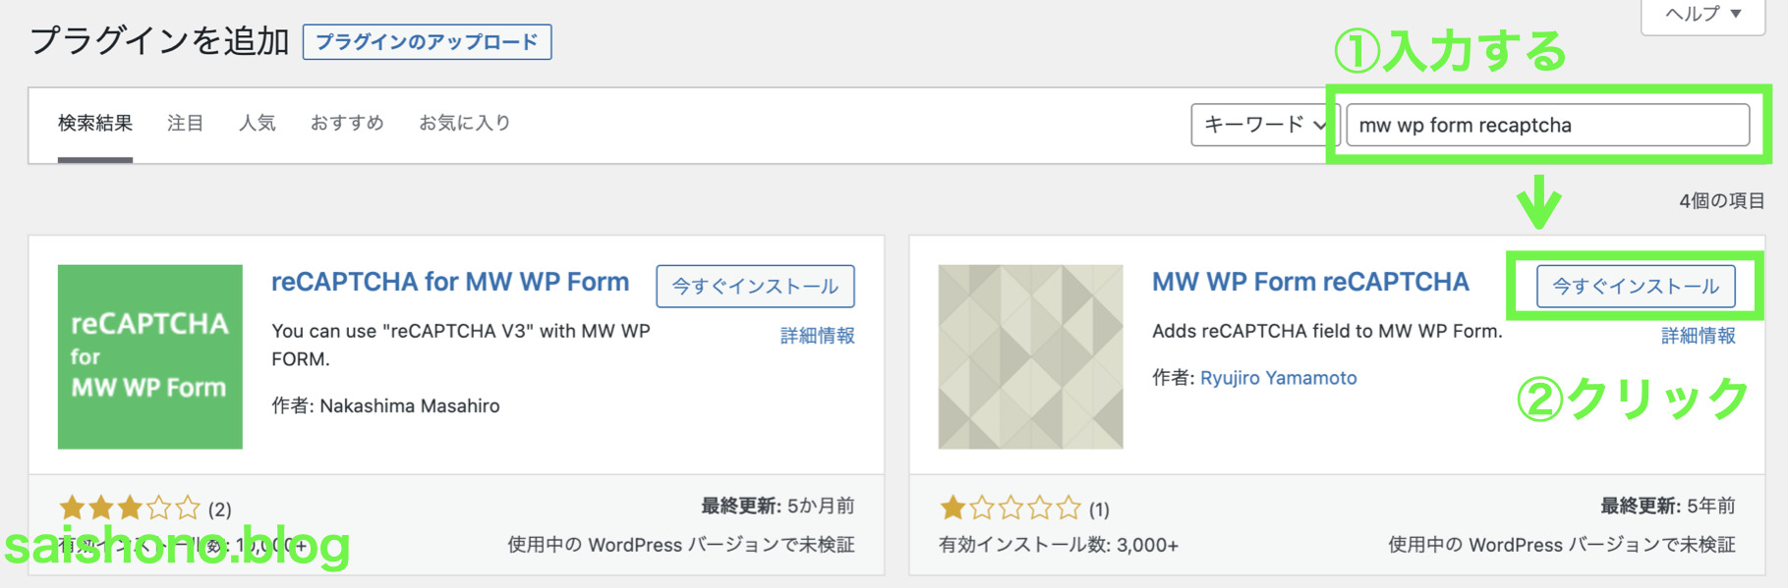Install reCAPTCHA for MW WP Form via 今すぐインストール

click(x=754, y=286)
